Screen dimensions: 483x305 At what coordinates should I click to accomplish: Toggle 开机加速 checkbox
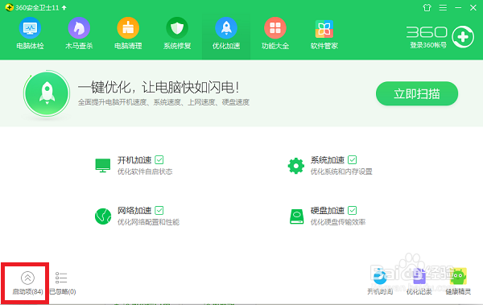159,160
